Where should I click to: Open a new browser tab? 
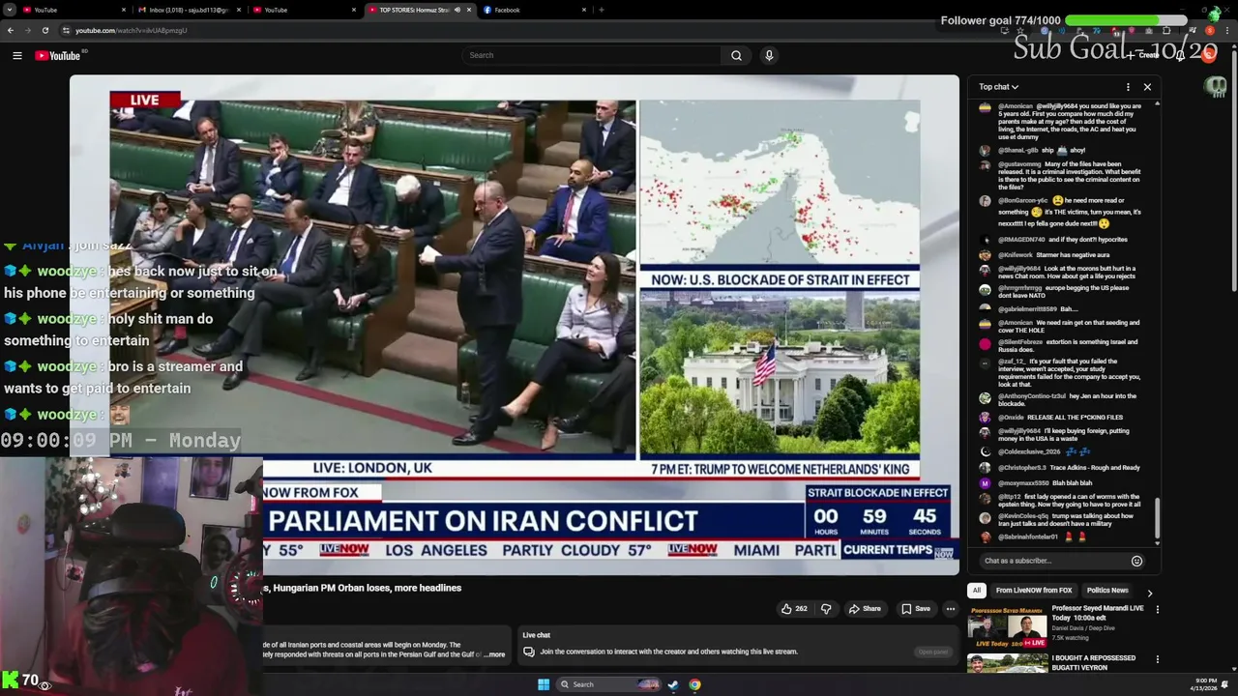602,10
